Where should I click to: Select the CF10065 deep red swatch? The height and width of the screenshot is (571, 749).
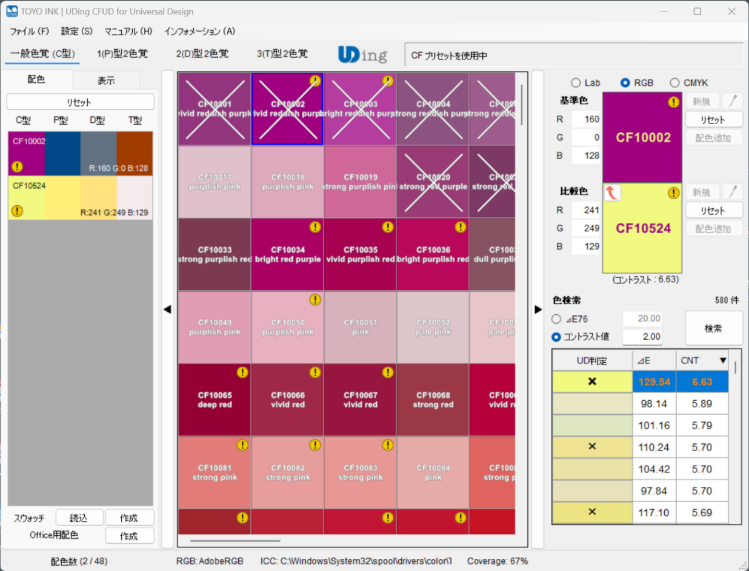point(215,400)
